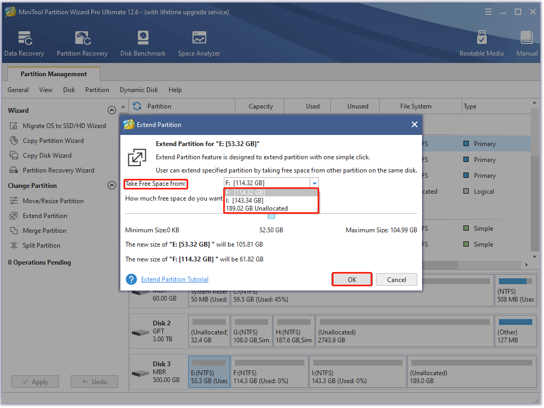
Task: Select the Disk 3 drive icon
Action: point(141,374)
